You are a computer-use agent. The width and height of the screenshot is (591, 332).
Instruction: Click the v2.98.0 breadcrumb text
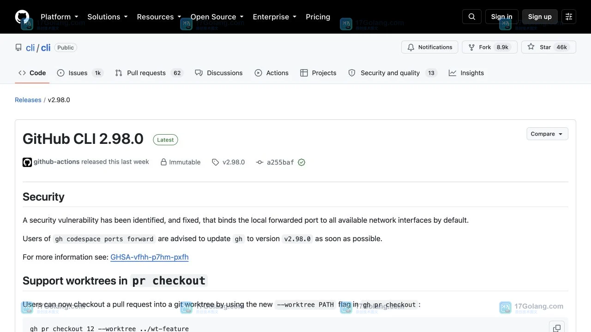pos(59,100)
